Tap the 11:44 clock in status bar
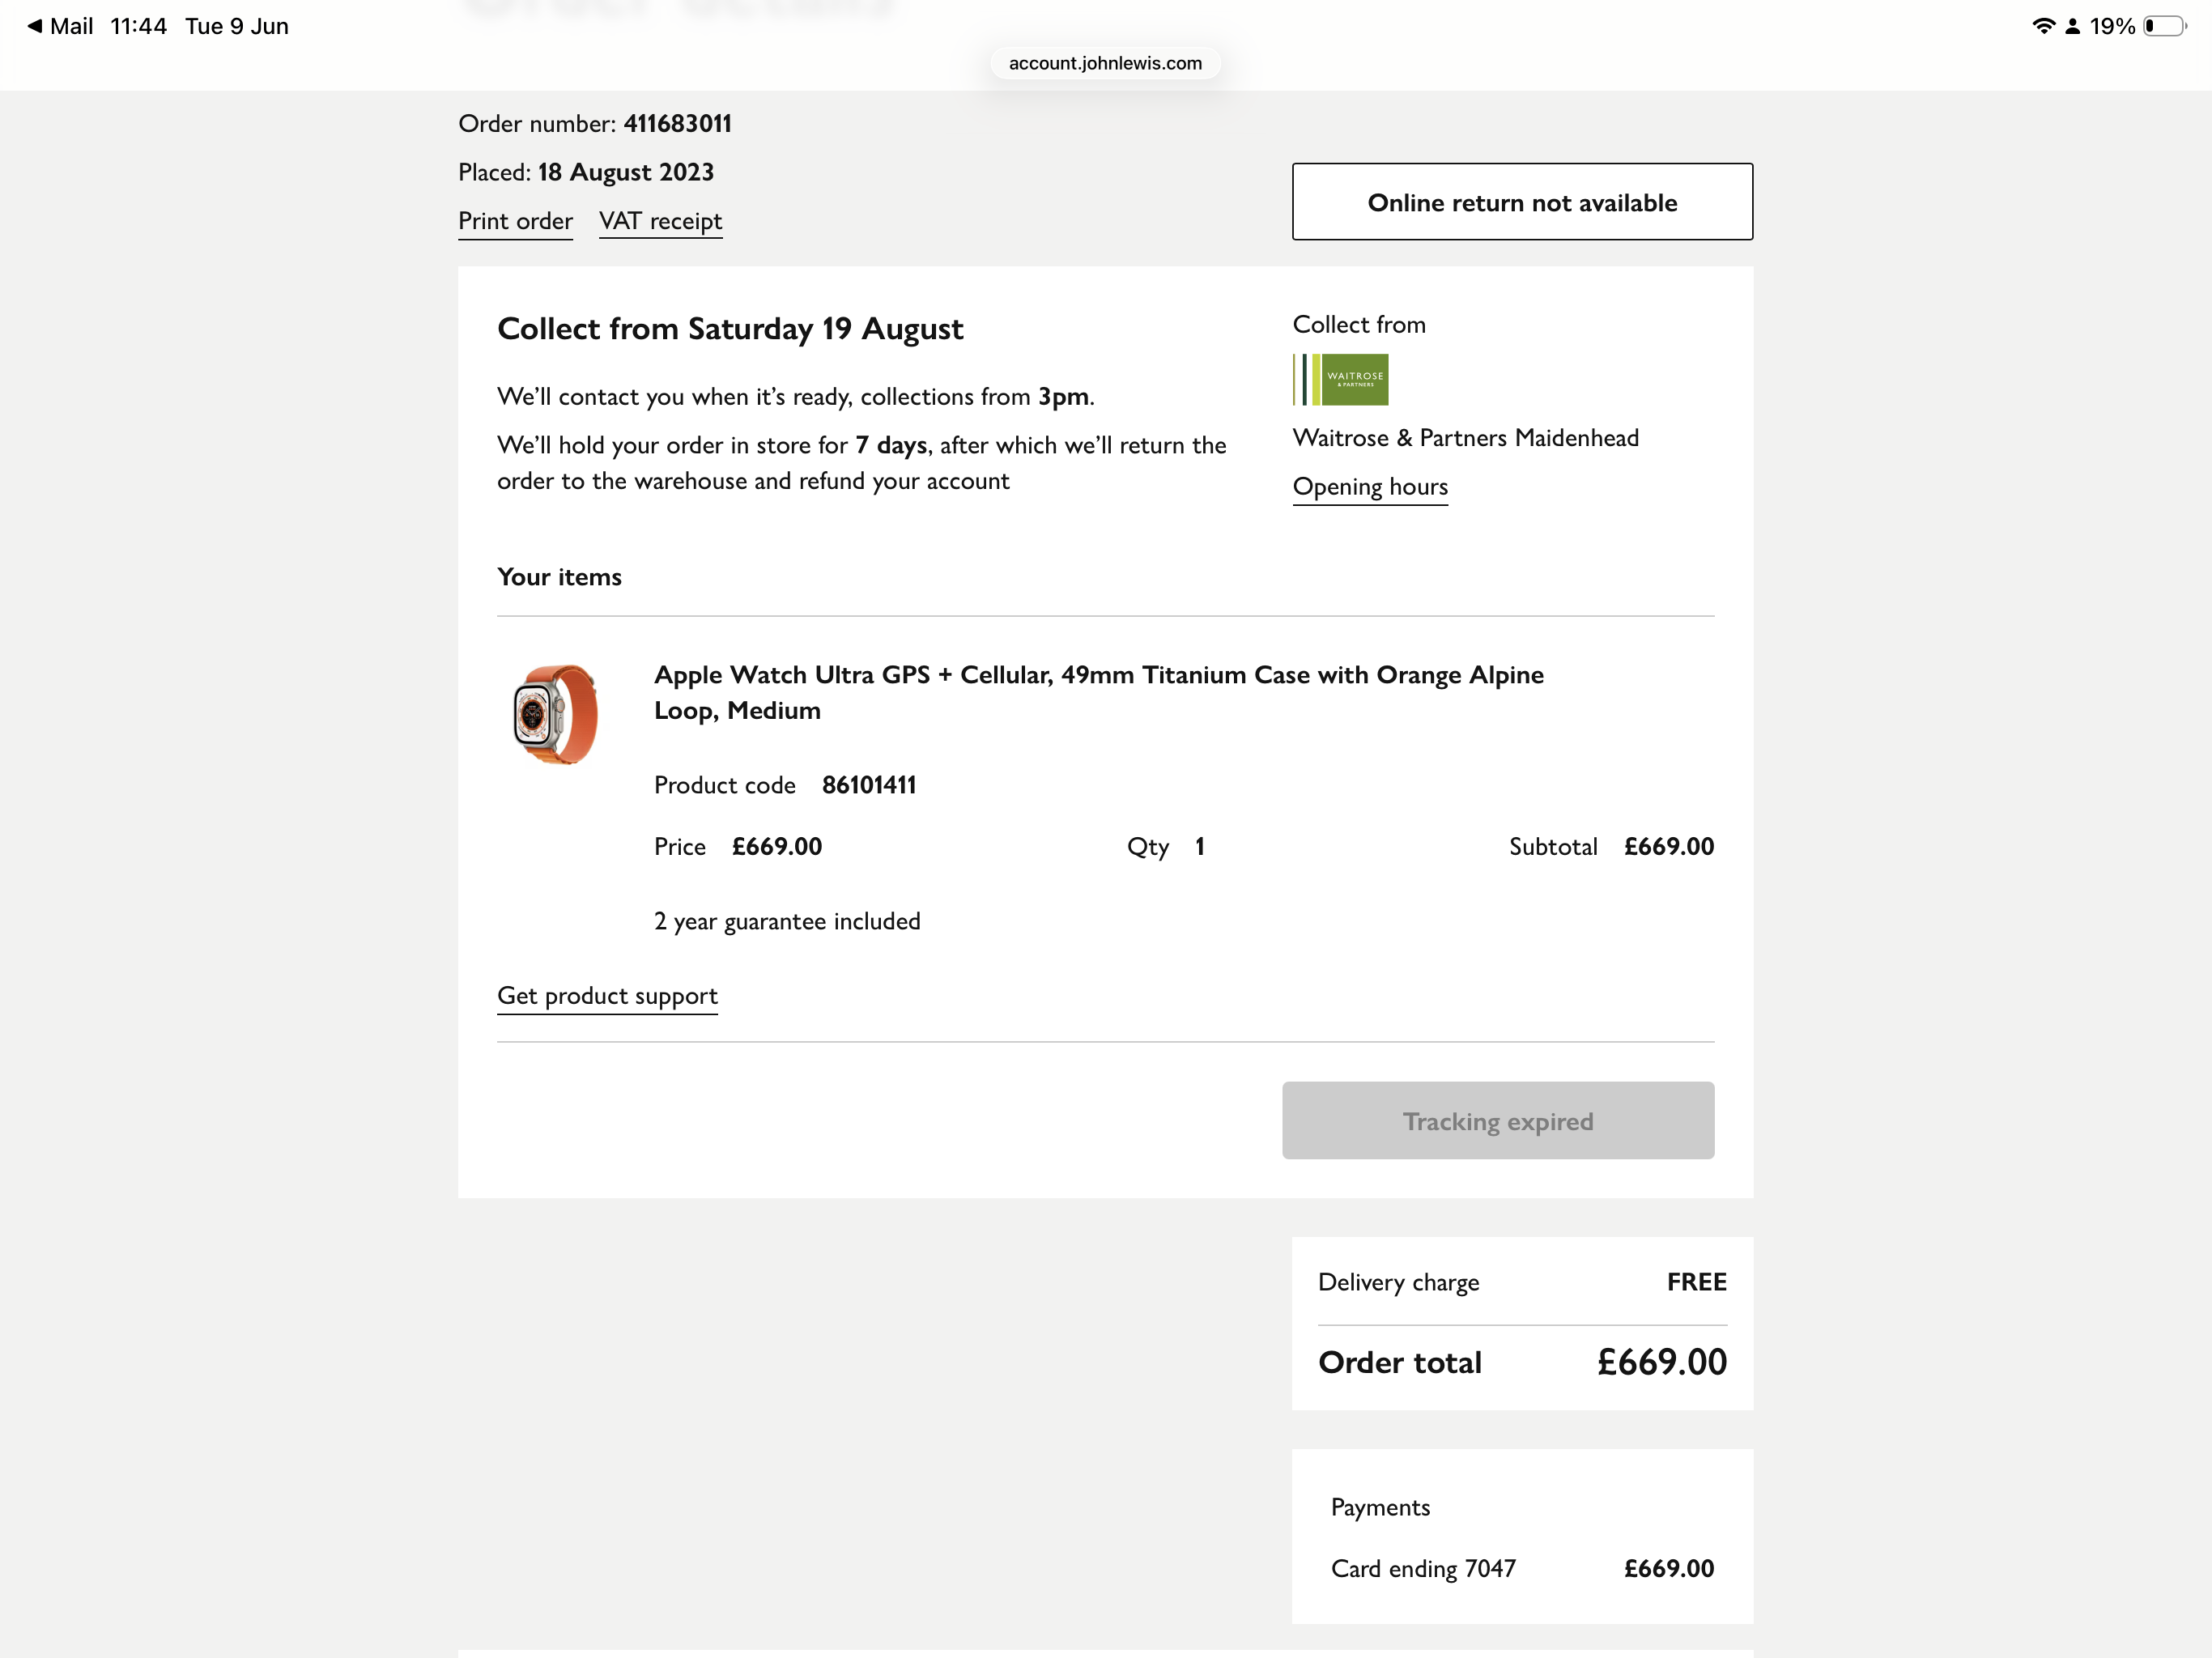2212x1658 pixels. (138, 26)
